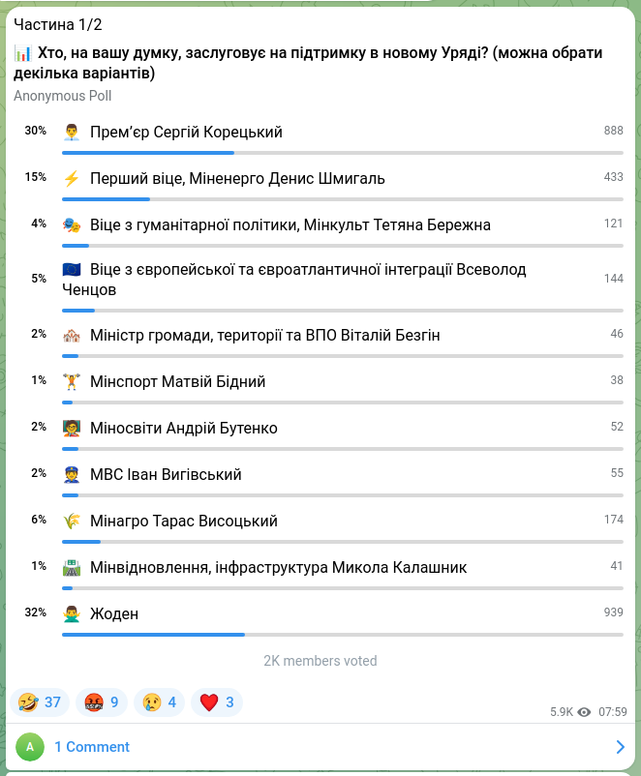Screen dimensions: 641x776
Task: Click the poll question text about новому Уряді
Action: (308, 63)
